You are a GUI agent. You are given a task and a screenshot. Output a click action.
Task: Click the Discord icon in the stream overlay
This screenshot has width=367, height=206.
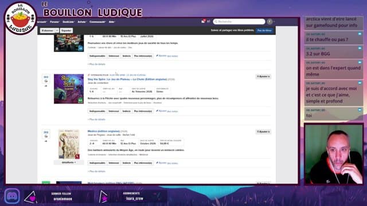pyautogui.click(x=12, y=196)
